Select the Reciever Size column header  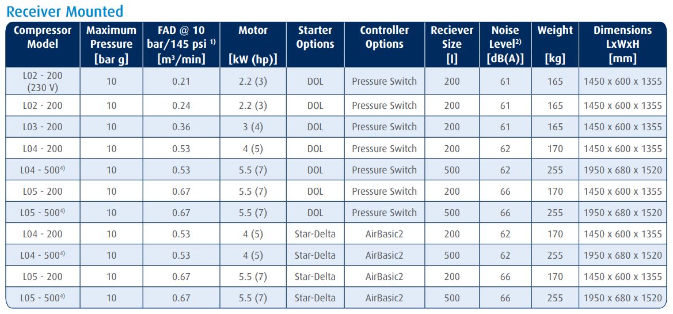(452, 44)
